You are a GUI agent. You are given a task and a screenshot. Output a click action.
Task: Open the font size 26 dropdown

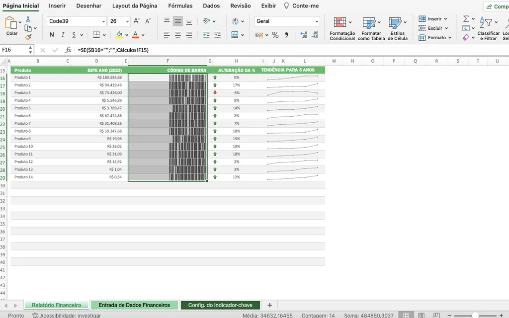tap(127, 21)
